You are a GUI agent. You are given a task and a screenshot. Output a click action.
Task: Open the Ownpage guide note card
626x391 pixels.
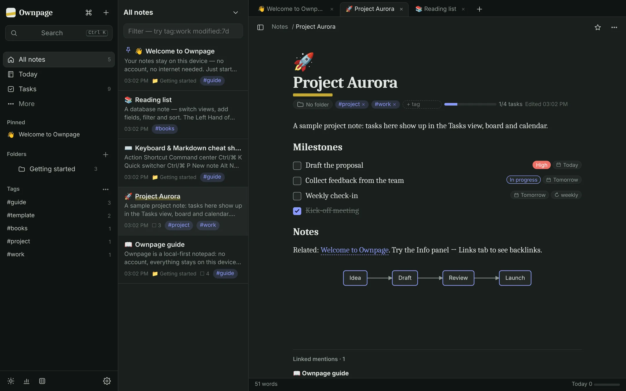pyautogui.click(x=183, y=259)
